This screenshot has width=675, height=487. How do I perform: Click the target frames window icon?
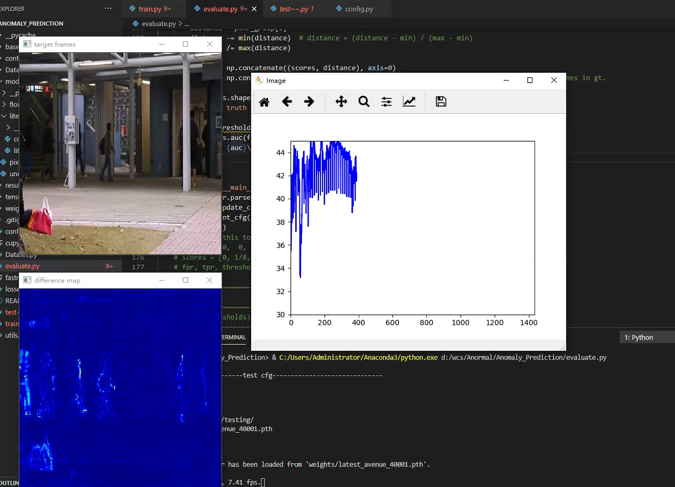[27, 44]
